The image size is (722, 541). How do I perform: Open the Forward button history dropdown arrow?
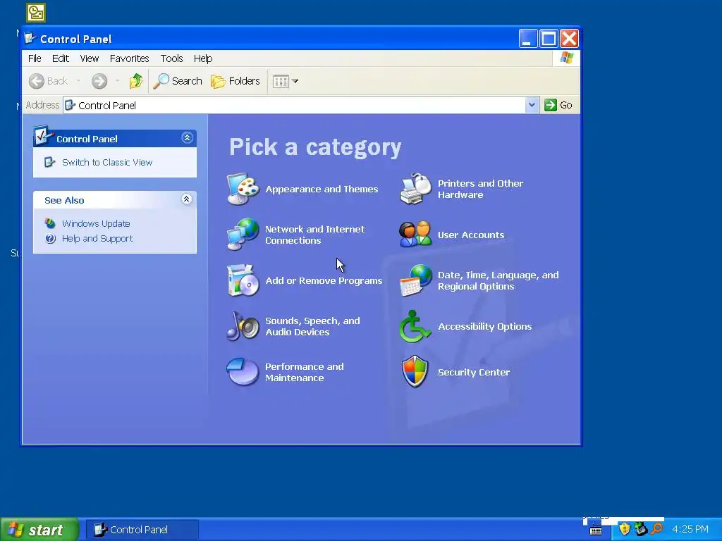click(118, 81)
